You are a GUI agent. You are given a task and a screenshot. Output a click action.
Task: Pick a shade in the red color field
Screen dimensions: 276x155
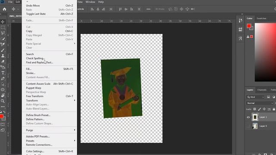click(265, 53)
